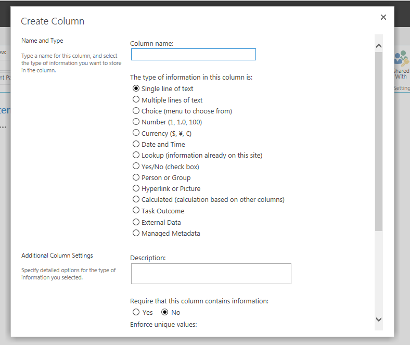Click the Column name text field
Viewport: 410px width, 345px height.
coord(193,55)
